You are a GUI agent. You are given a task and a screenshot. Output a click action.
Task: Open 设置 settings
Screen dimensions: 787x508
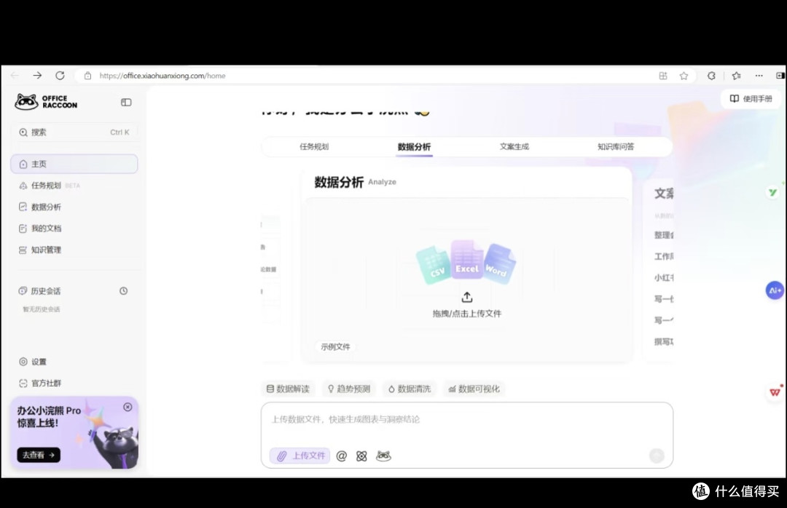[x=33, y=362]
